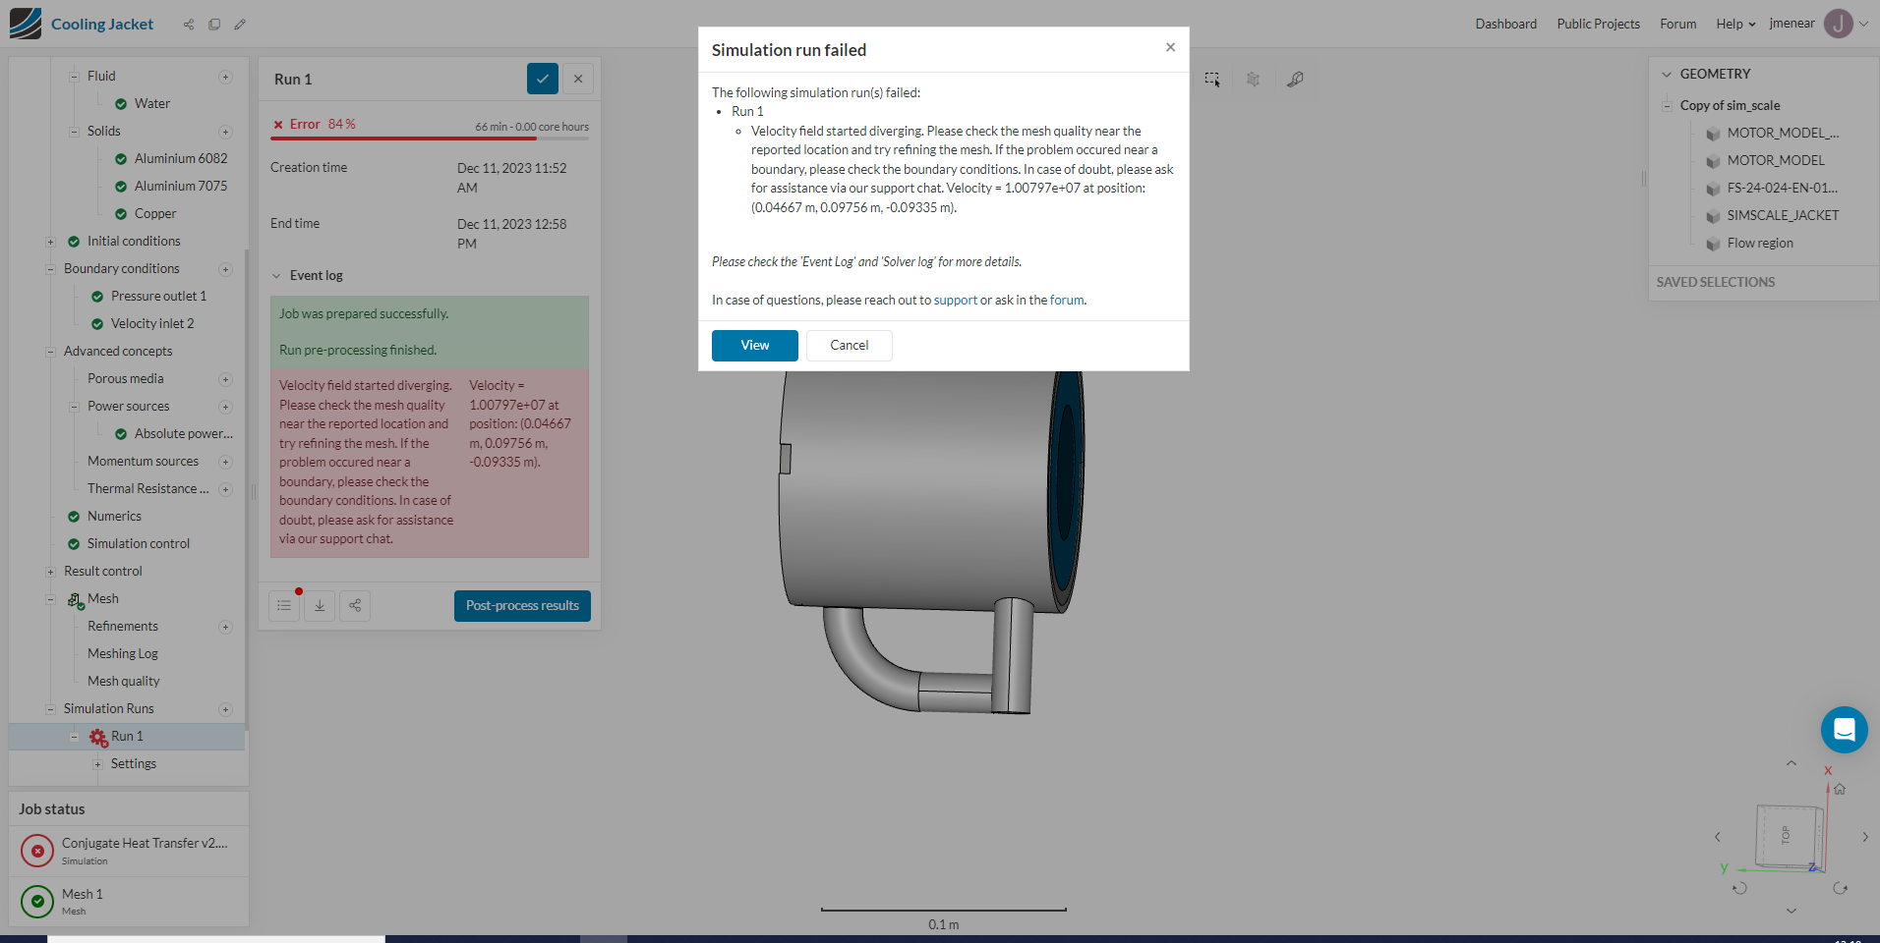Open the mesh clip cube icon in toolbar

[1253, 80]
